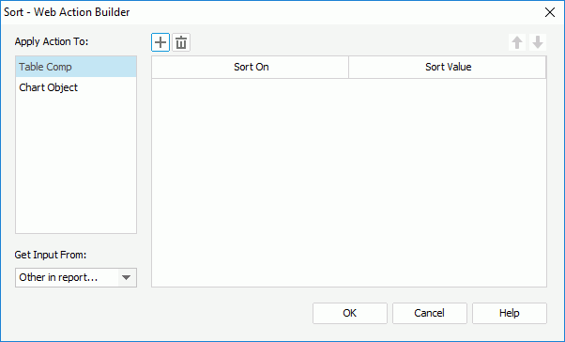Close the Sort - Web Action Builder window
565x342 pixels.
point(550,12)
